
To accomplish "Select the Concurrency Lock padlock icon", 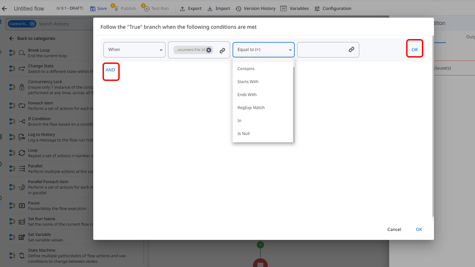I will (x=22, y=87).
